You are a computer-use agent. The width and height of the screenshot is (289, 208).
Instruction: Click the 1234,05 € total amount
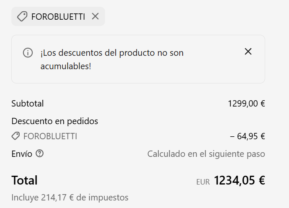point(240,180)
